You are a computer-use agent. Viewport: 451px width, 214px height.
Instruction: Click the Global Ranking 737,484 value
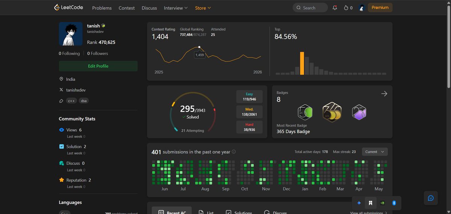coord(186,35)
